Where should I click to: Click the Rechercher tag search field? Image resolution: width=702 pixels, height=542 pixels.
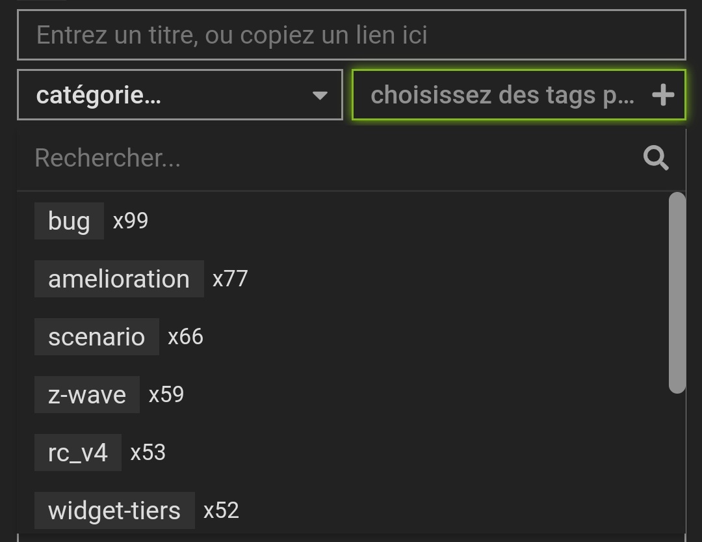click(331, 158)
